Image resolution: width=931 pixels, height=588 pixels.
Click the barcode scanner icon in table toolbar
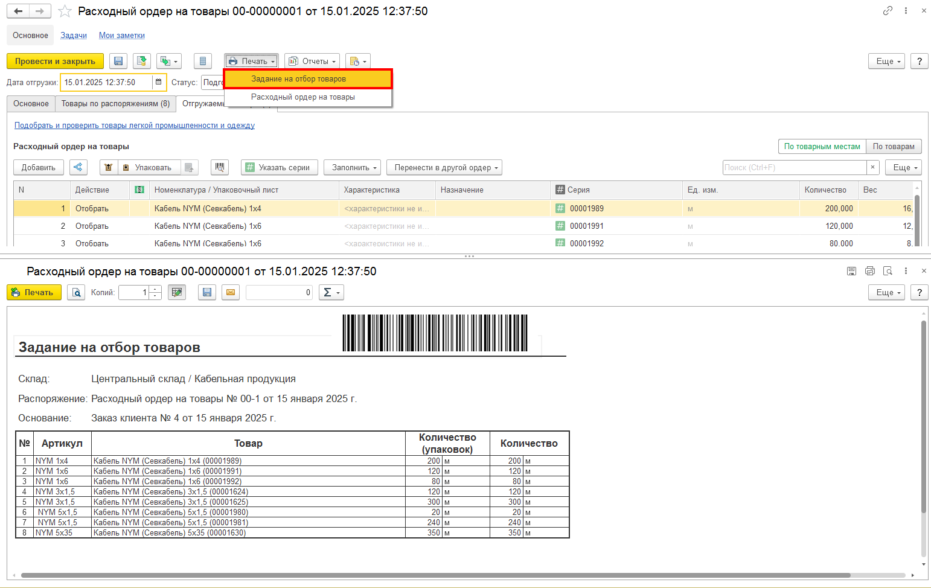(220, 167)
